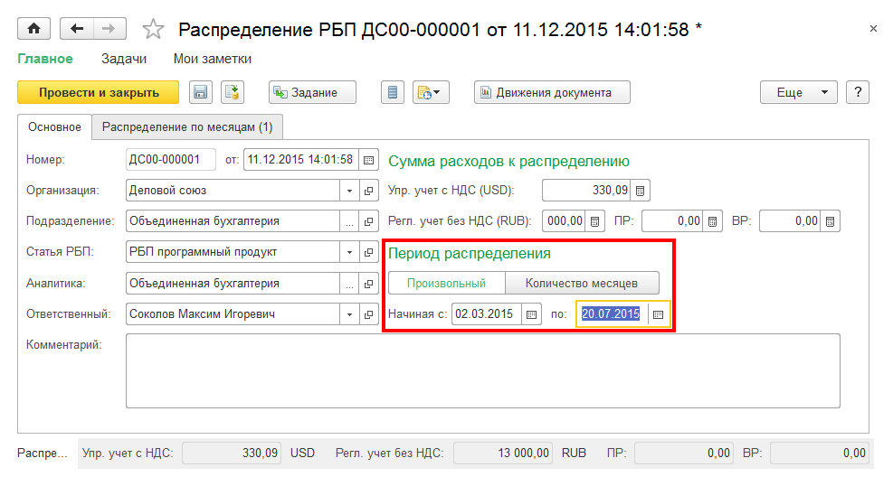This screenshot has width=893, height=477.
Task: Expand the Организация dropdown list
Action: (x=350, y=191)
